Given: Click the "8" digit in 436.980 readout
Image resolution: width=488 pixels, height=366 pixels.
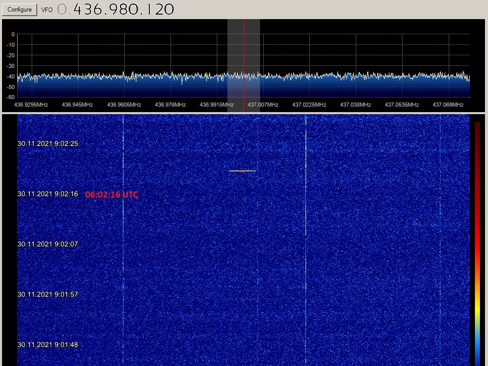Looking at the screenshot, I should pos(123,9).
